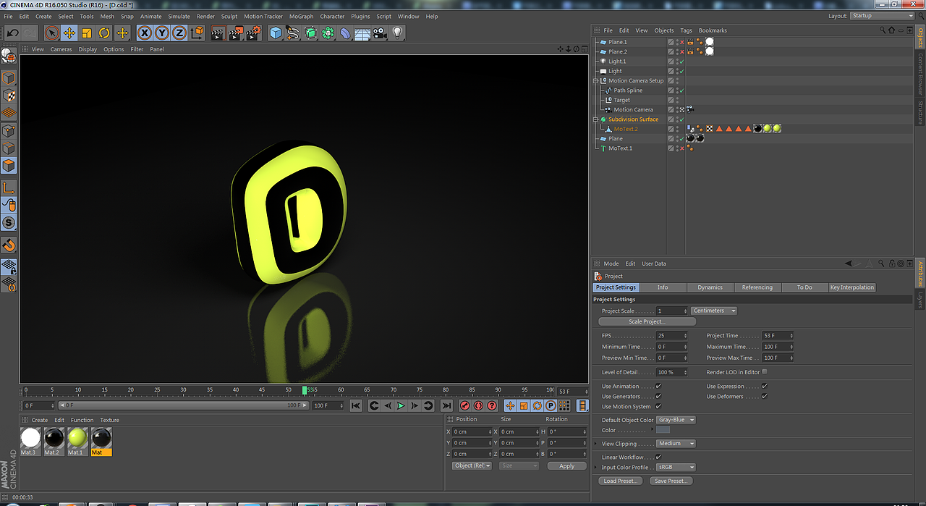Uncheck Use Motion System checkbox
Screen dimensions: 926x506
[x=658, y=407]
